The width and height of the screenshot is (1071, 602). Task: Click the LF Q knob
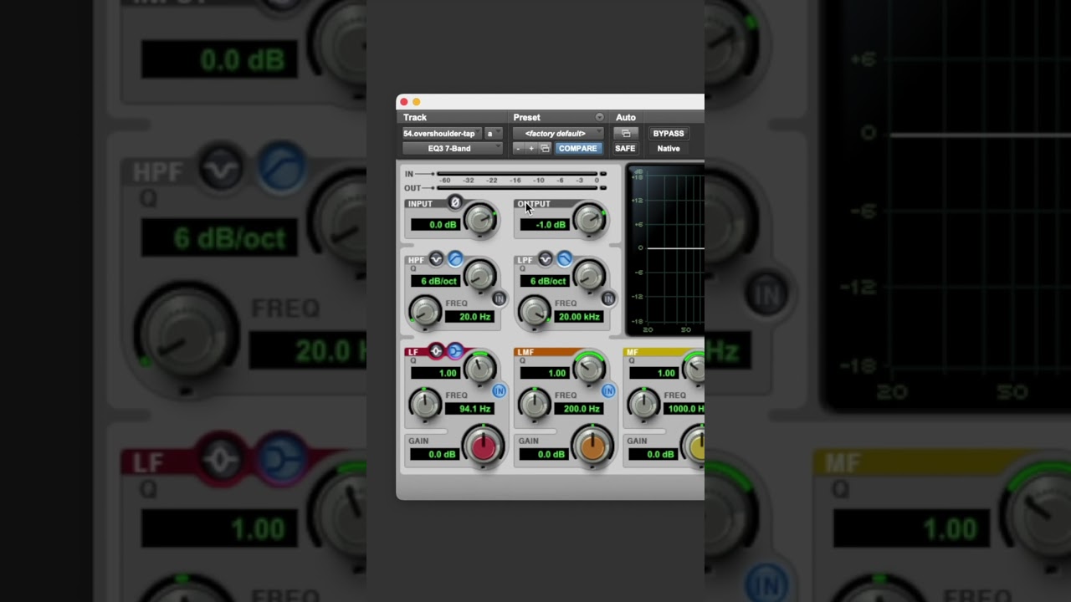pos(480,368)
